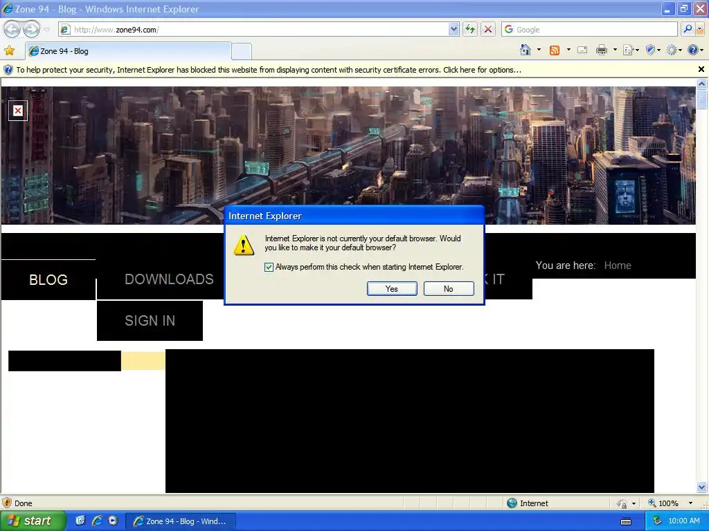Image resolution: width=709 pixels, height=531 pixels.
Task: Open the Safety shield menu
Action: pyautogui.click(x=653, y=50)
